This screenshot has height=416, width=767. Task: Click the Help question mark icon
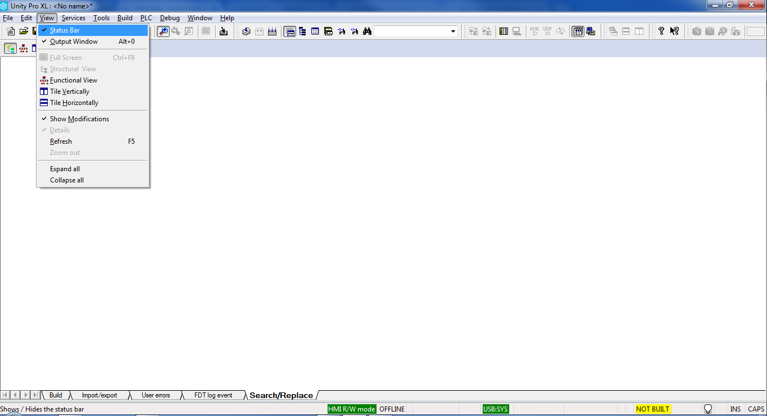click(661, 31)
